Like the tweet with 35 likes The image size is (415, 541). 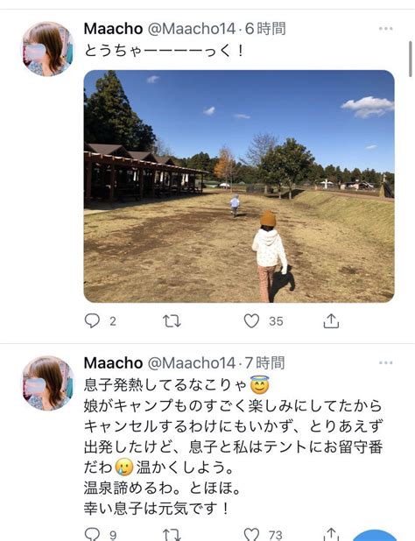click(251, 321)
